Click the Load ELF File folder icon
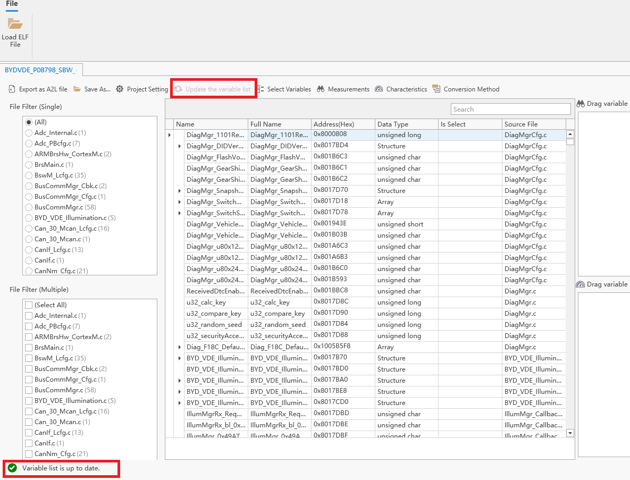This screenshot has width=630, height=480. tap(15, 24)
